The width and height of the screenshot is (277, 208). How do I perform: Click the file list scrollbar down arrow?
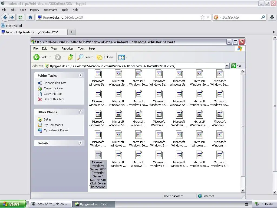click(243, 190)
